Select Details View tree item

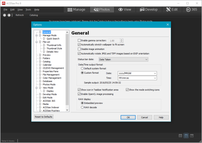52,52
